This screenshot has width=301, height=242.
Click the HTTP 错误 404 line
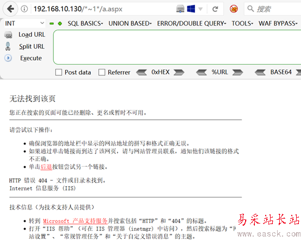point(58,181)
